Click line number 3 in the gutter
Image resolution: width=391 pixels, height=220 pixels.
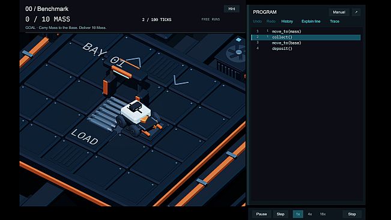[x=258, y=43]
